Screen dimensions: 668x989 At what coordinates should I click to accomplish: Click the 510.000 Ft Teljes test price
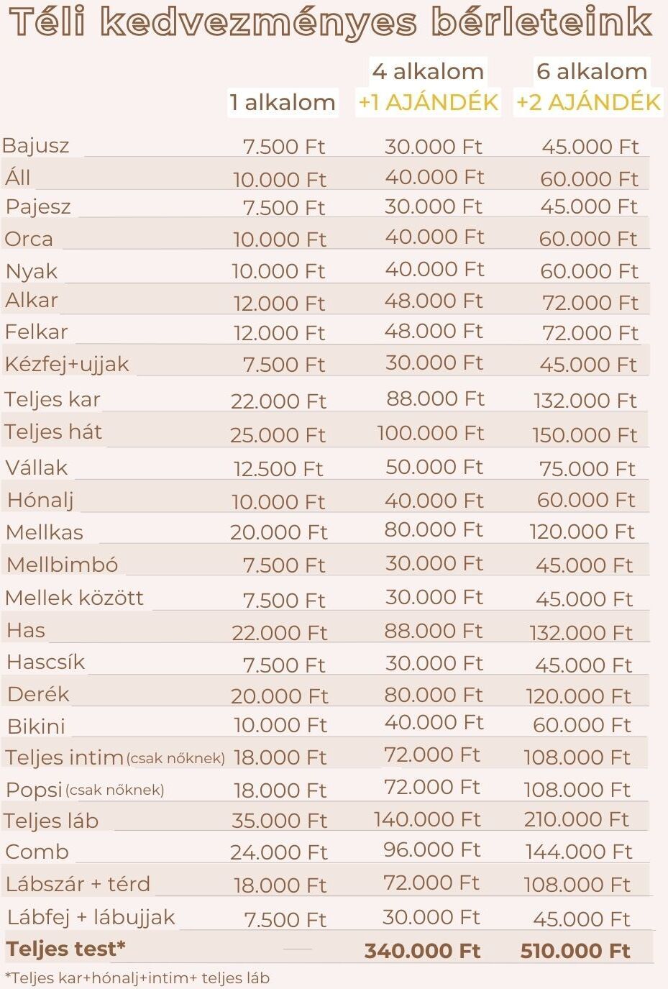tap(575, 951)
